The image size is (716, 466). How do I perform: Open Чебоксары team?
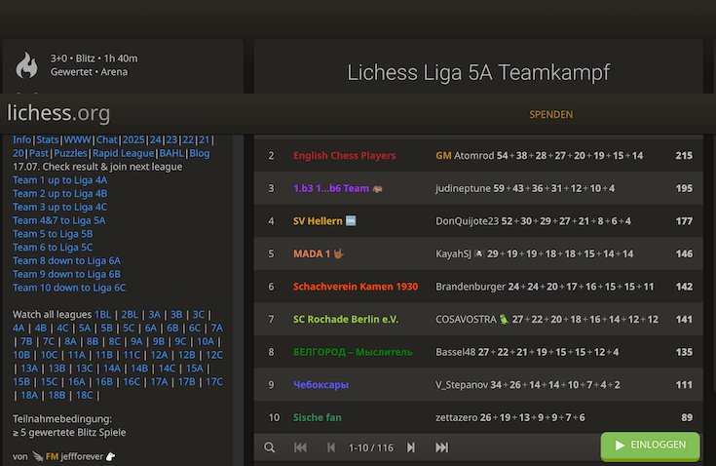(x=321, y=385)
